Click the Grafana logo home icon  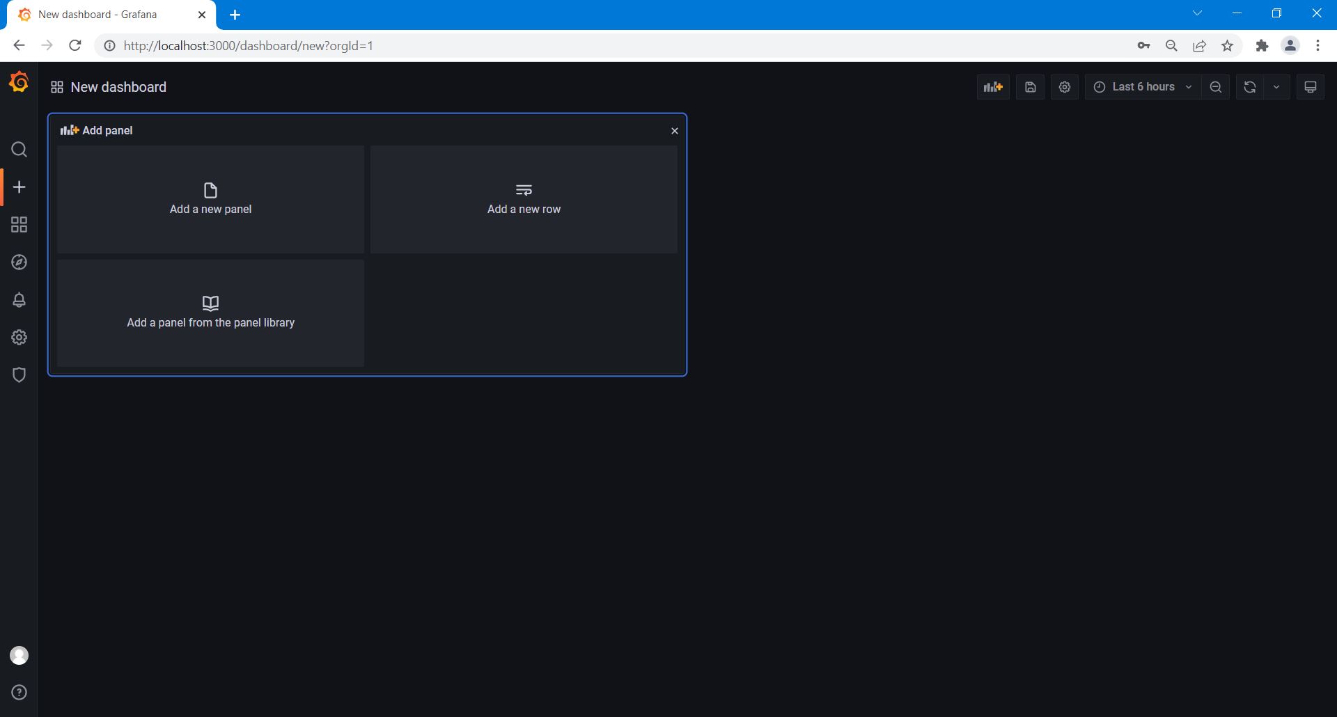point(19,82)
